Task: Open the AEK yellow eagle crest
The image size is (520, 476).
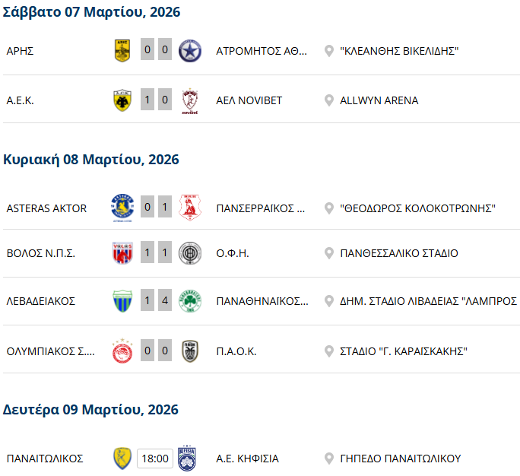Action: [x=122, y=100]
